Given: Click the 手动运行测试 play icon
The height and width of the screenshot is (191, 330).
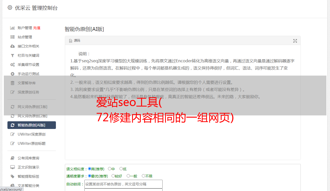Looking at the screenshot, I should 12,74.
